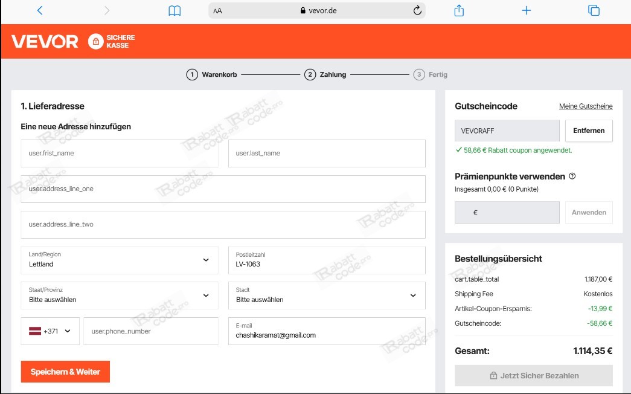Click the VEVOR logo in the header

(45, 42)
